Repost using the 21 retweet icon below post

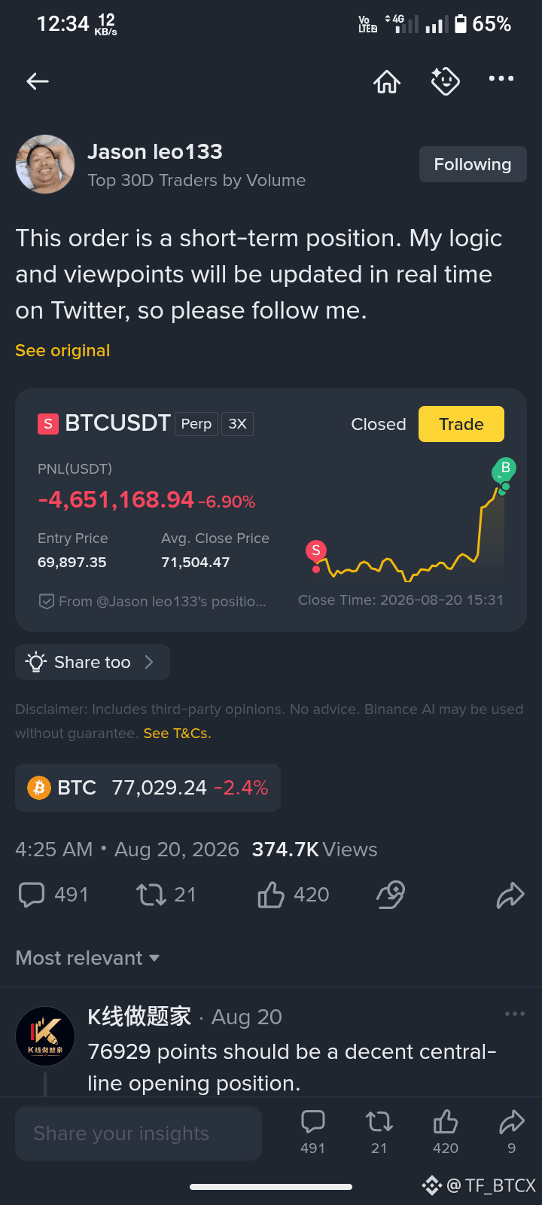click(x=151, y=895)
